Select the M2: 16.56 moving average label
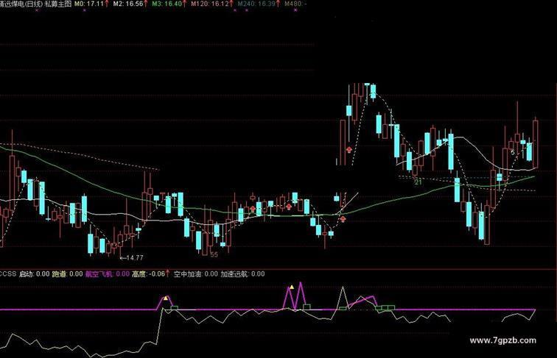The image size is (557, 358). click(x=128, y=4)
